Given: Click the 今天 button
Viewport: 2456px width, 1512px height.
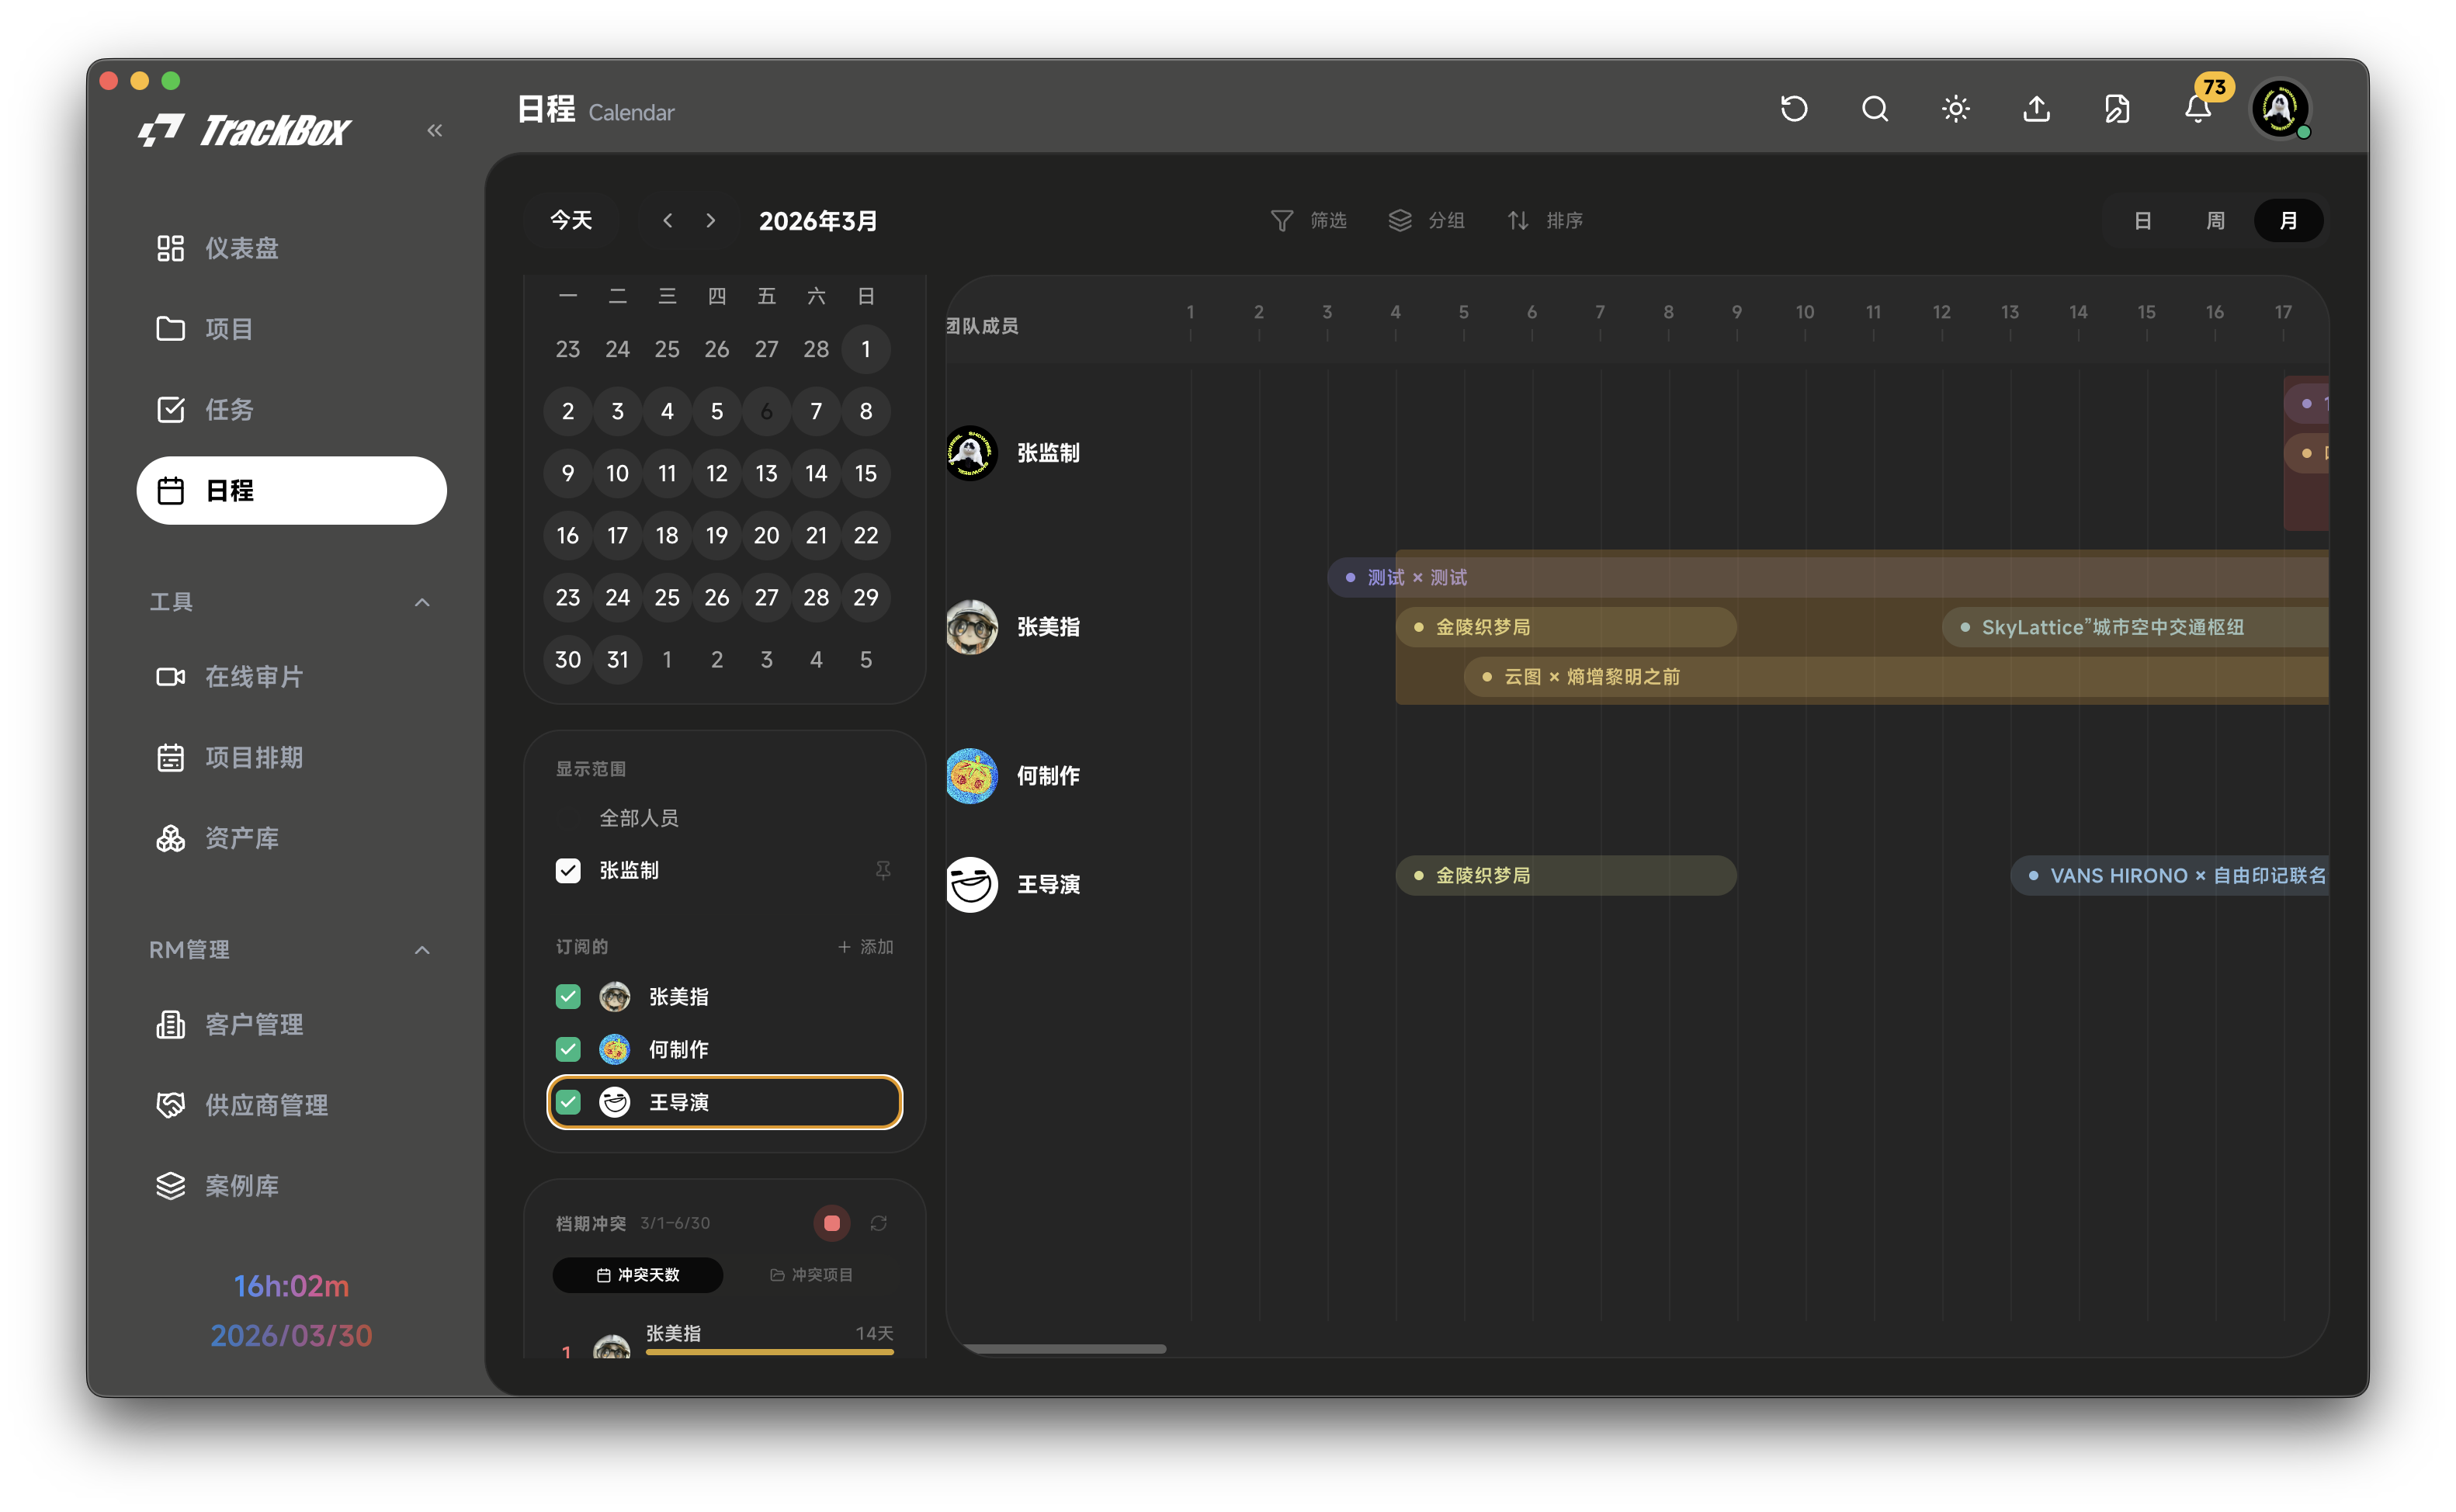Looking at the screenshot, I should point(571,220).
